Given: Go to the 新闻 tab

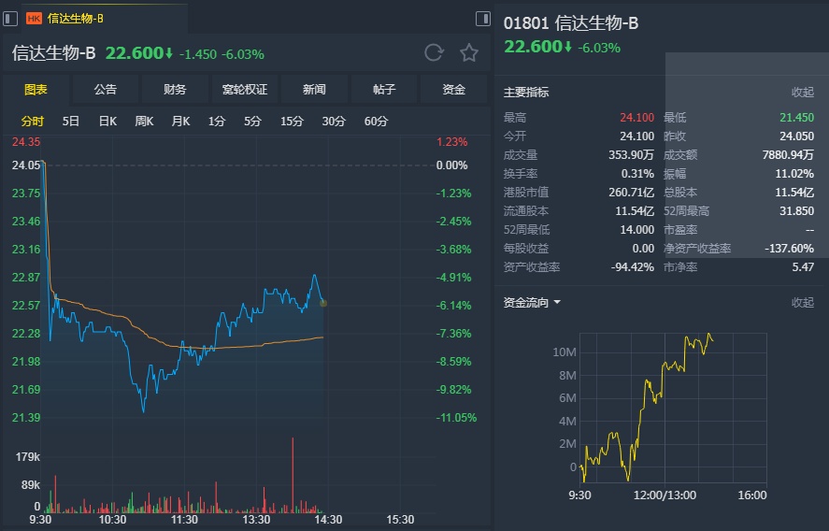Looking at the screenshot, I should point(314,90).
